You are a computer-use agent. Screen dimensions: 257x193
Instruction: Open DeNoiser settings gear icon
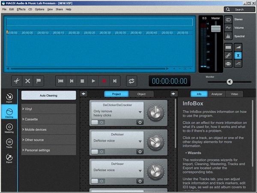click(139, 151)
